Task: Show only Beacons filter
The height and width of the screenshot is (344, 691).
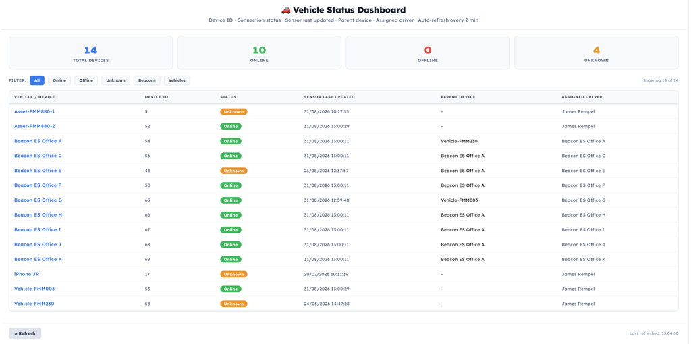Action: coord(146,80)
